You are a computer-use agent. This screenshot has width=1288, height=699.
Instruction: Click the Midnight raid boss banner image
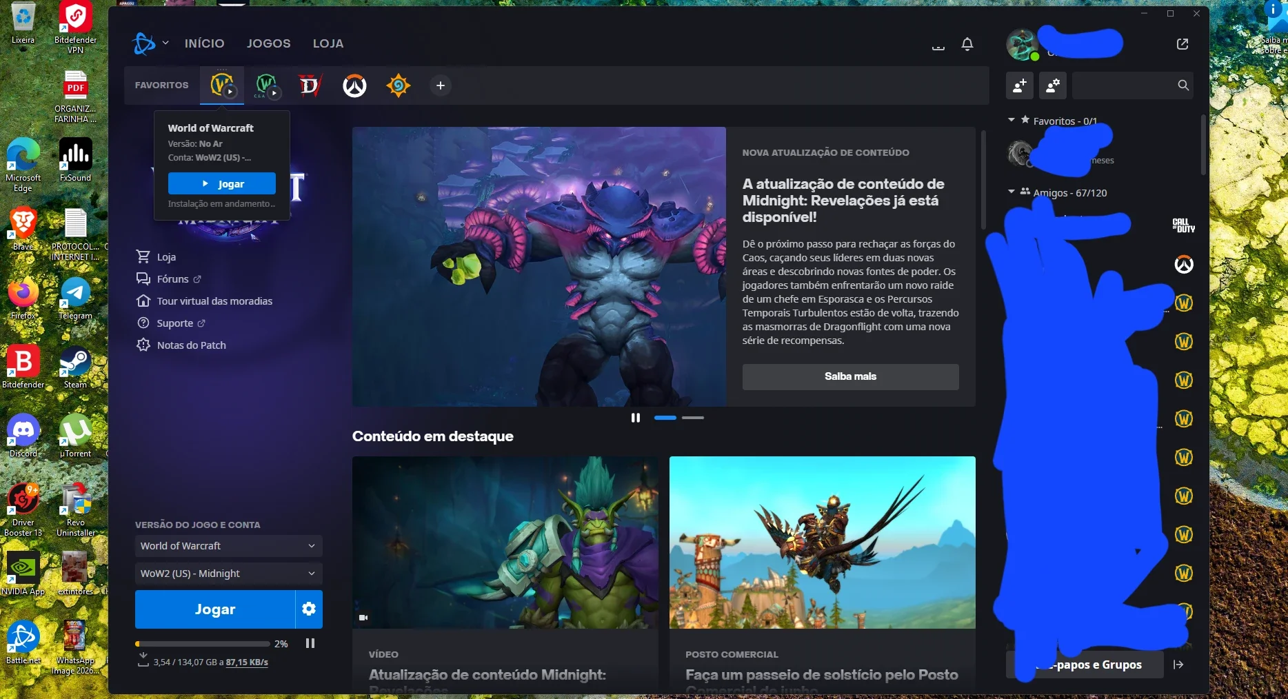click(539, 266)
